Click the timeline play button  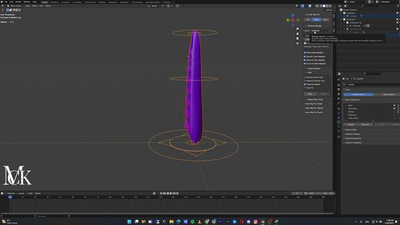coord(171,193)
